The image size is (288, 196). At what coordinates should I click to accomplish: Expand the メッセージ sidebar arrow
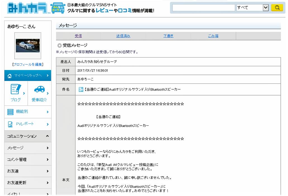tap(47, 148)
